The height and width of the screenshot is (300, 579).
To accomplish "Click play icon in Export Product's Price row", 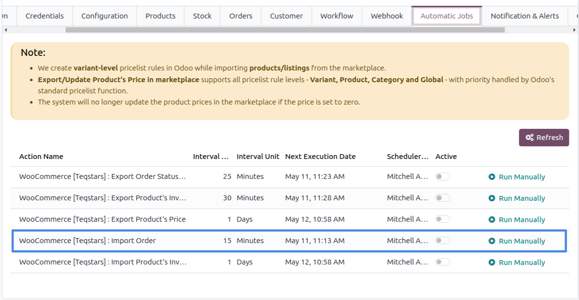I will click(x=492, y=220).
